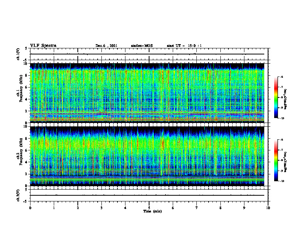Click the "-10" label on ch.1 colorbar
302x233 pixels.
pyautogui.click(x=282, y=118)
